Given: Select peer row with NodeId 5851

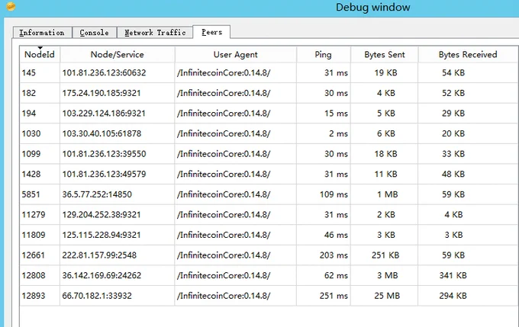Looking at the screenshot, I should point(269,194).
